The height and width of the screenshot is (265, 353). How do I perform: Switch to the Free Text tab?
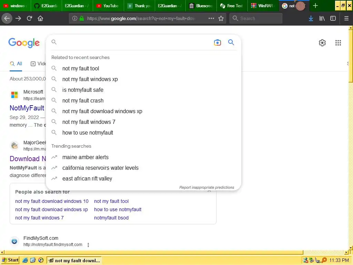pos(232,6)
